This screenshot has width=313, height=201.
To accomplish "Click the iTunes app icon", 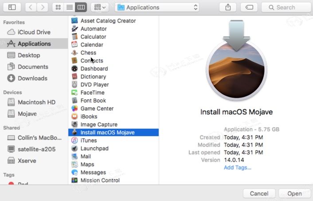I will pyautogui.click(x=74, y=141).
